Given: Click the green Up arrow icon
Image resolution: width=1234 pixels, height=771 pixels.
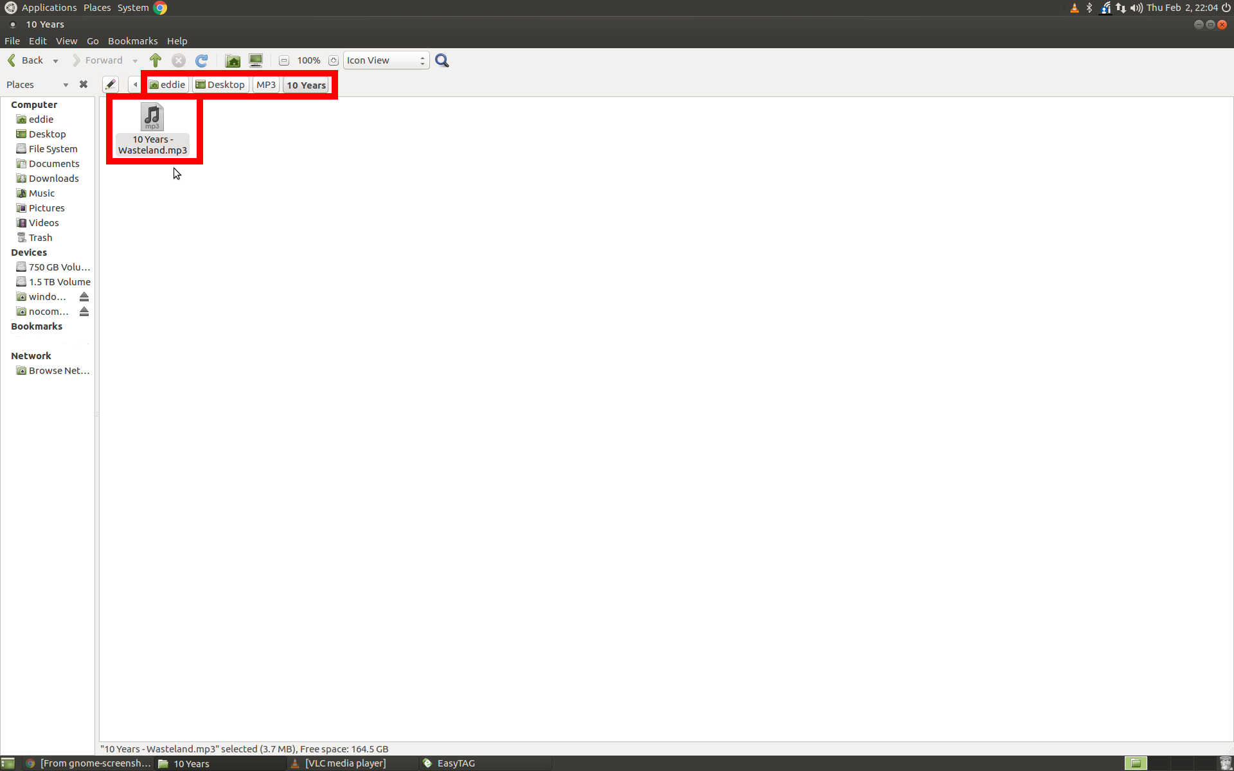Looking at the screenshot, I should click(x=155, y=60).
